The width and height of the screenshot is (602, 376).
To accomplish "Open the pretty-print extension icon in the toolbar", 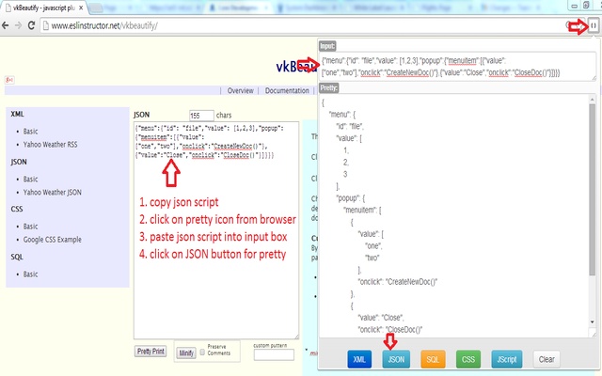I will point(594,25).
